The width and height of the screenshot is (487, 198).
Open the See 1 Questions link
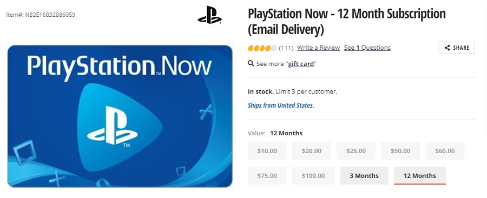click(x=367, y=48)
